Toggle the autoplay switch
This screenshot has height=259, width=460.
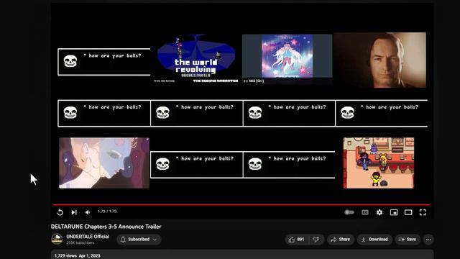point(349,212)
